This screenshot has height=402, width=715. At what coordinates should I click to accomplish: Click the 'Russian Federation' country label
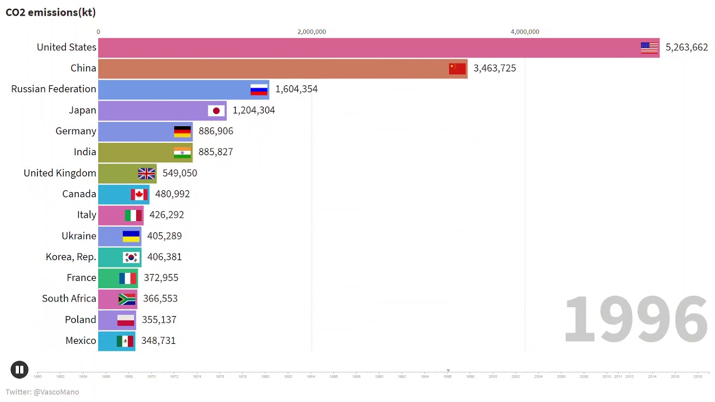click(x=54, y=89)
